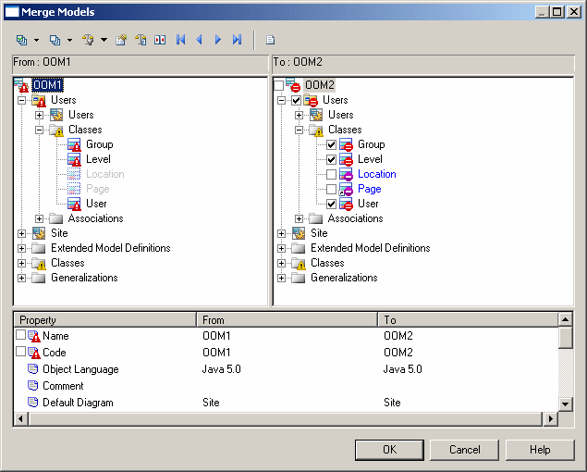This screenshot has width=587, height=472.
Task: Select Group class icon in From tree
Action: point(74,144)
